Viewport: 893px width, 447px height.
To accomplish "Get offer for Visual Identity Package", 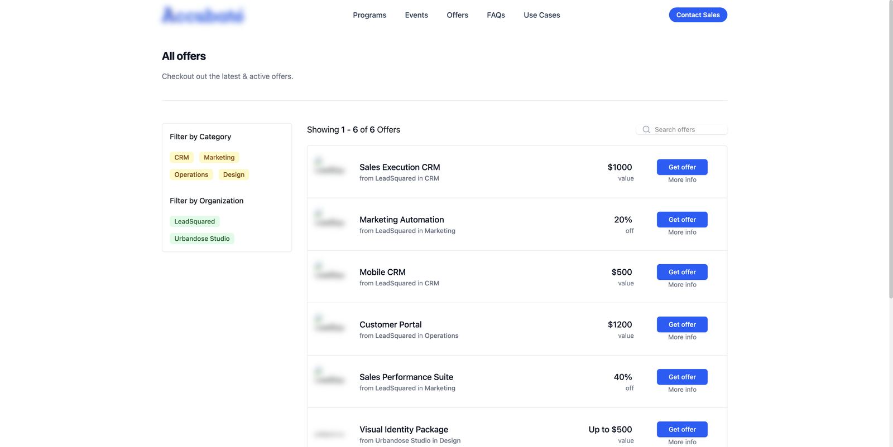I will pyautogui.click(x=682, y=429).
